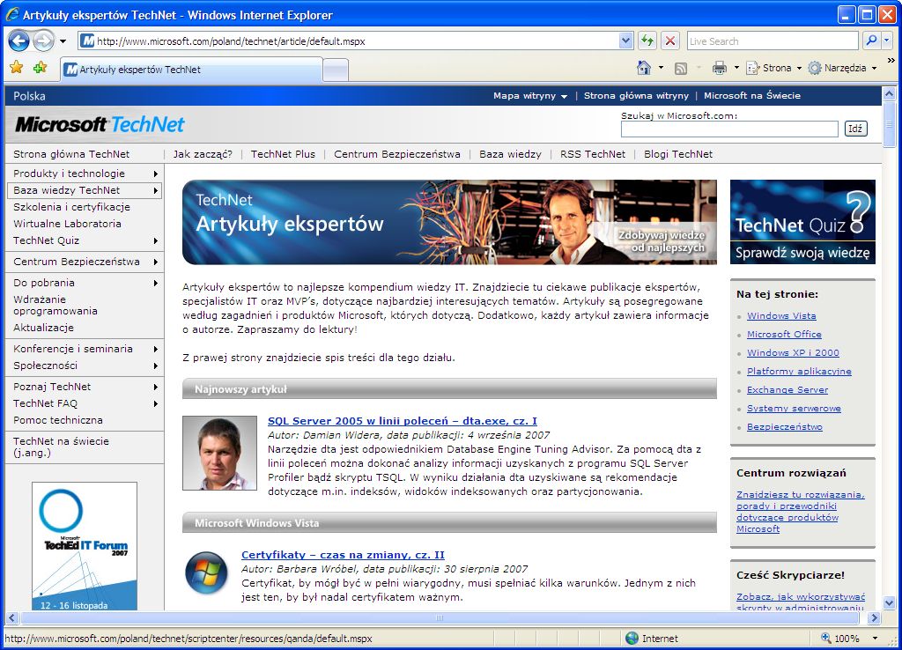
Task: Expand TechNet Quiz sidebar arrow
Action: (155, 241)
